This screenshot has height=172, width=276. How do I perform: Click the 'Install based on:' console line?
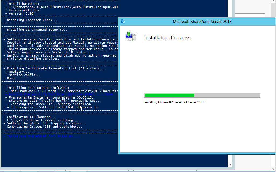[x=21, y=4]
